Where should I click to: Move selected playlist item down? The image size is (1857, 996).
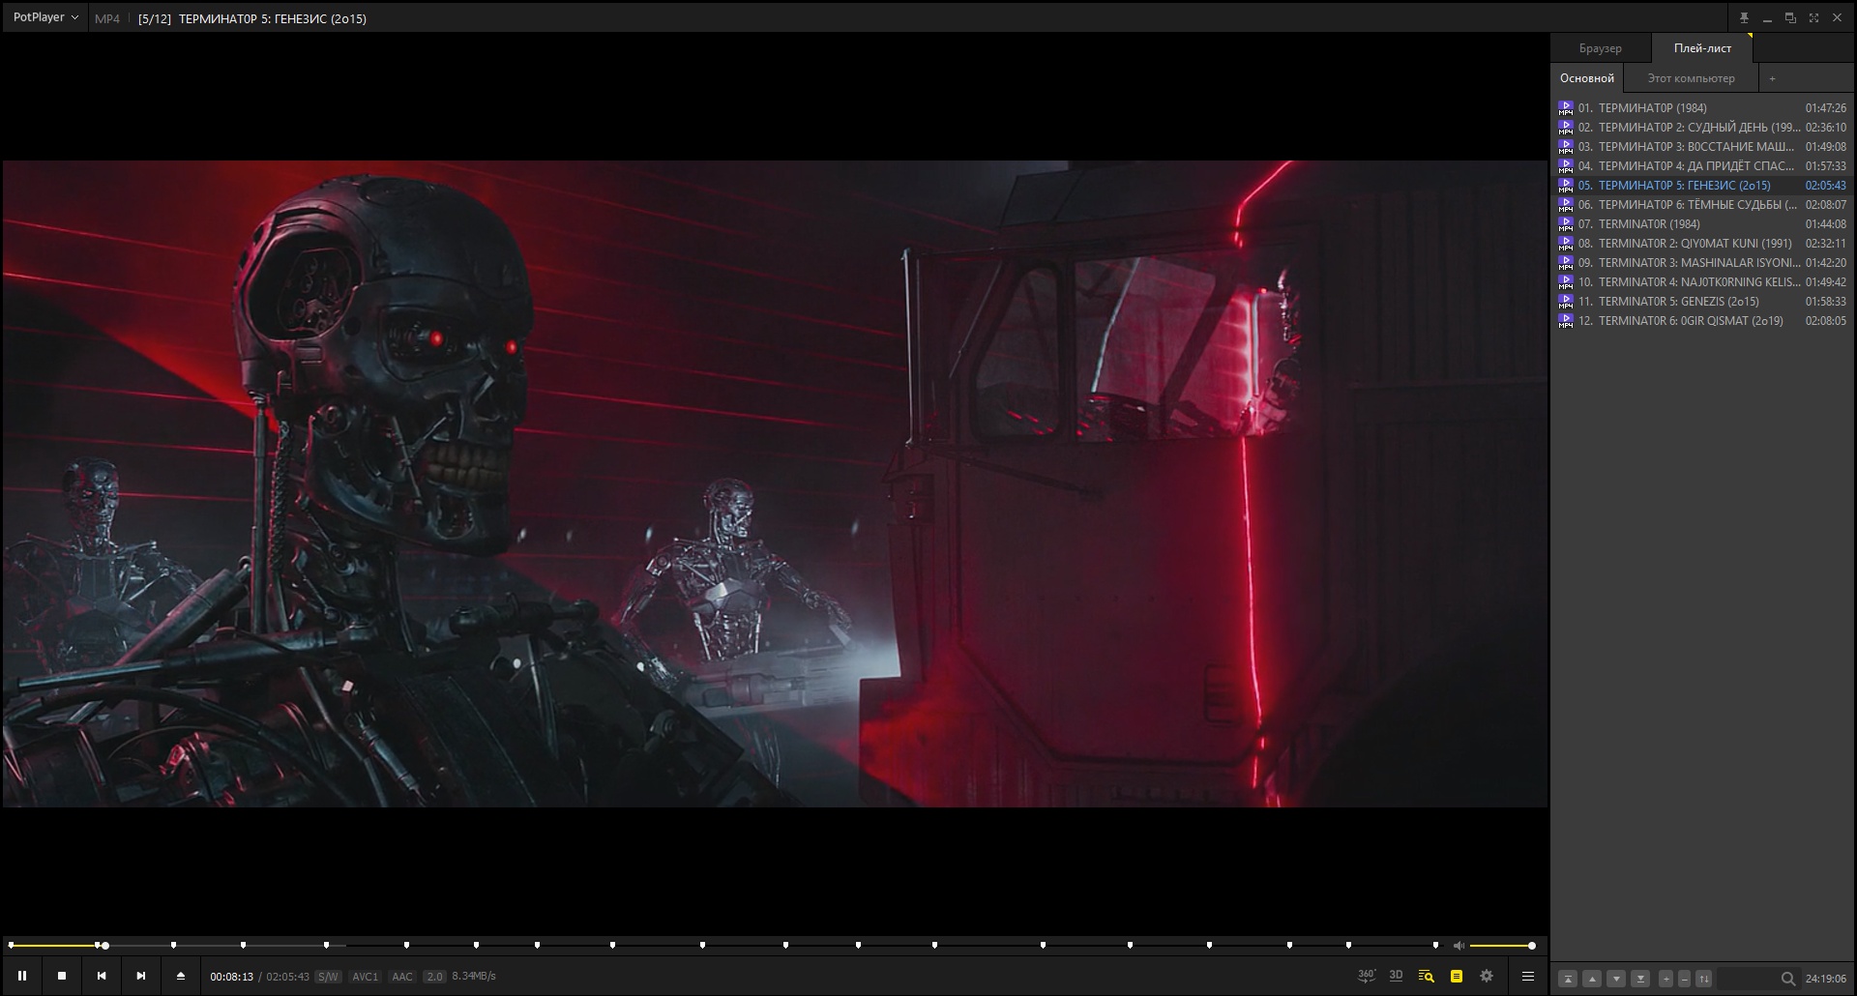(1616, 979)
